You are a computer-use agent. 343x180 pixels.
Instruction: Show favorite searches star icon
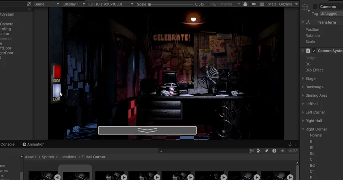pos(282,151)
